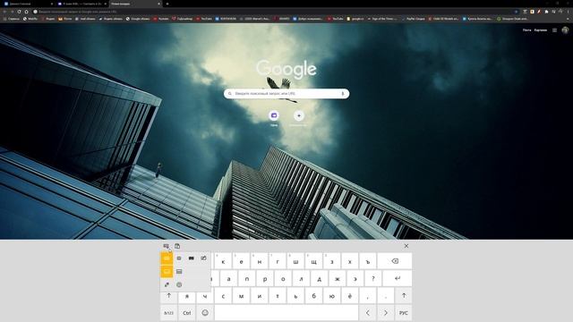The height and width of the screenshot is (322, 573).
Task: Switch to the second browser tab
Action: [x=81, y=4]
